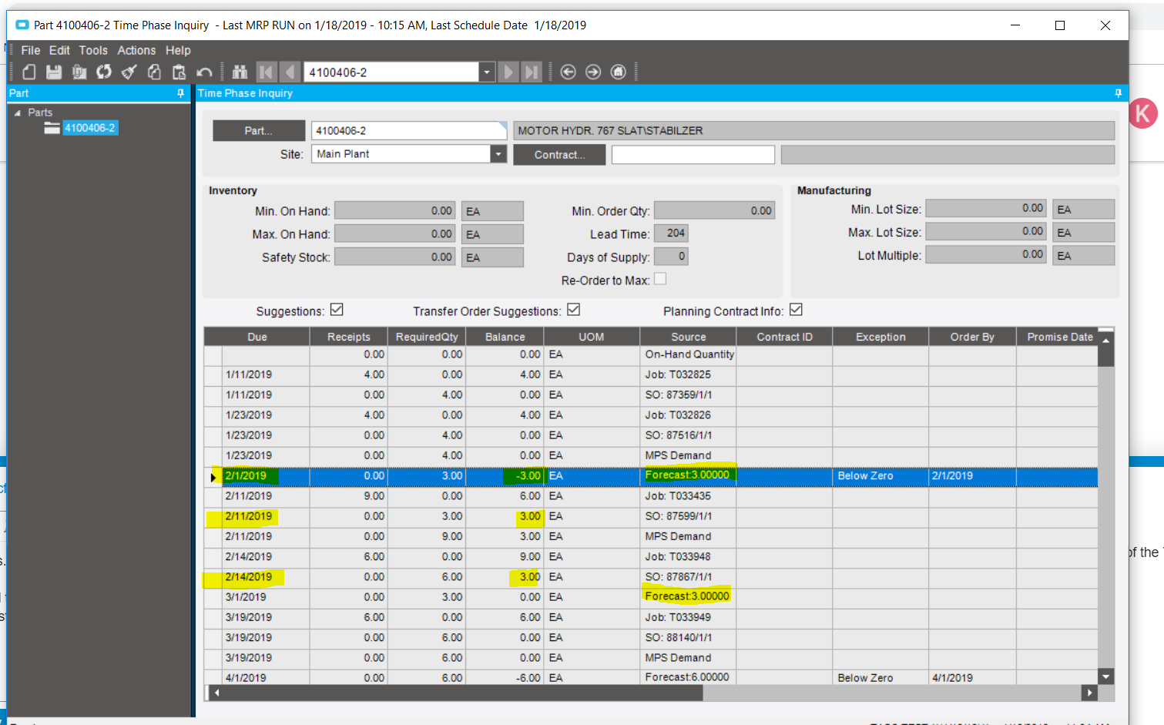Click the Undo arrow icon
This screenshot has width=1164, height=725.
click(x=204, y=72)
